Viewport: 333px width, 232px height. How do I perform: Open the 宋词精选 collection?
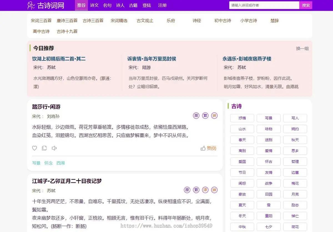click(119, 21)
